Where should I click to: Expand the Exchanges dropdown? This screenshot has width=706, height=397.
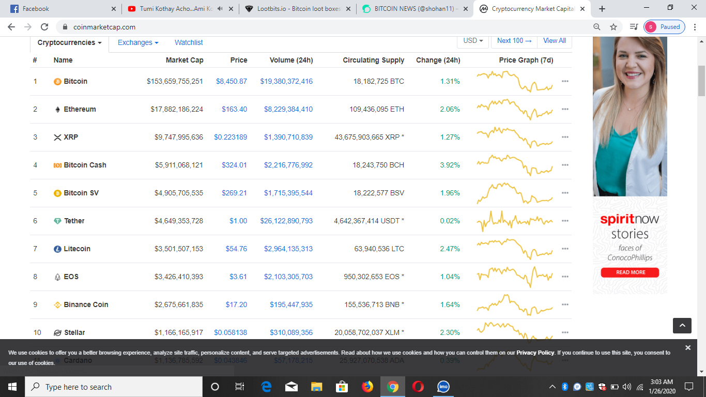pos(138,43)
